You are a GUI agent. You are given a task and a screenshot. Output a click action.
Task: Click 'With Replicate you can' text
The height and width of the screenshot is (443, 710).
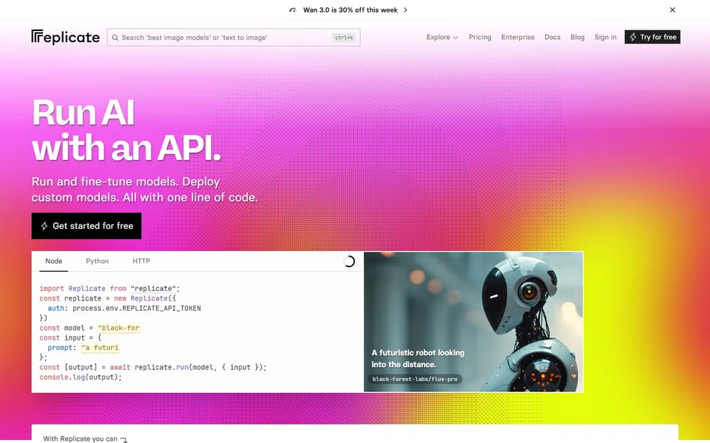coord(80,439)
